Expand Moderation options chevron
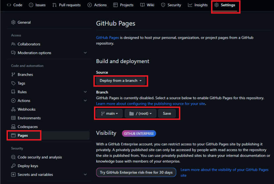Viewport: 274px width, 184px height. tap(85, 53)
